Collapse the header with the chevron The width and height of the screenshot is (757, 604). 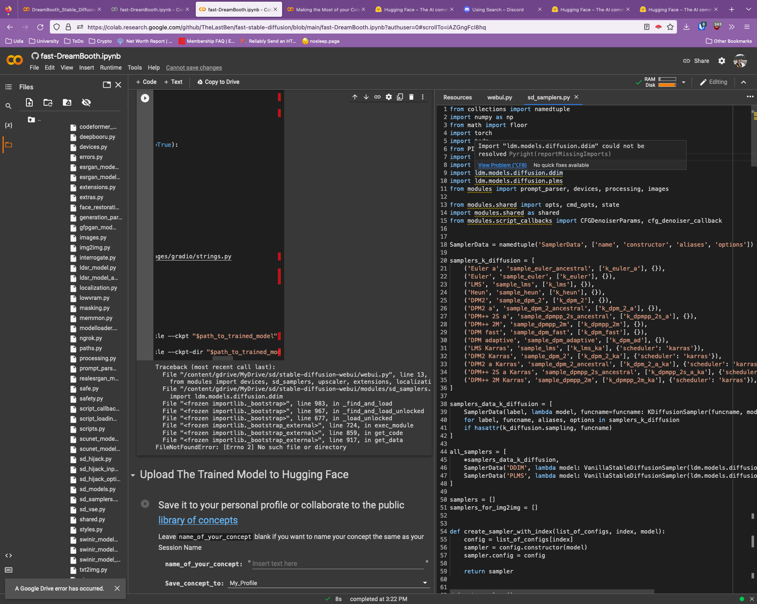point(744,82)
